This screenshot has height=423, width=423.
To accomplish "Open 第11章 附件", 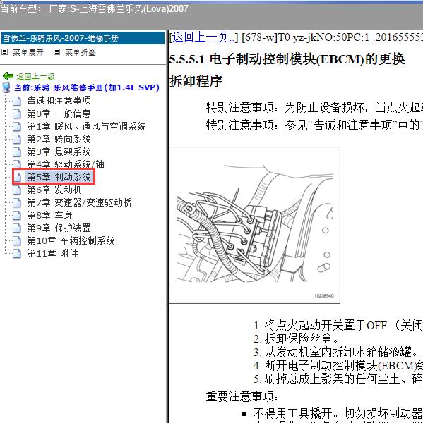I will (53, 253).
